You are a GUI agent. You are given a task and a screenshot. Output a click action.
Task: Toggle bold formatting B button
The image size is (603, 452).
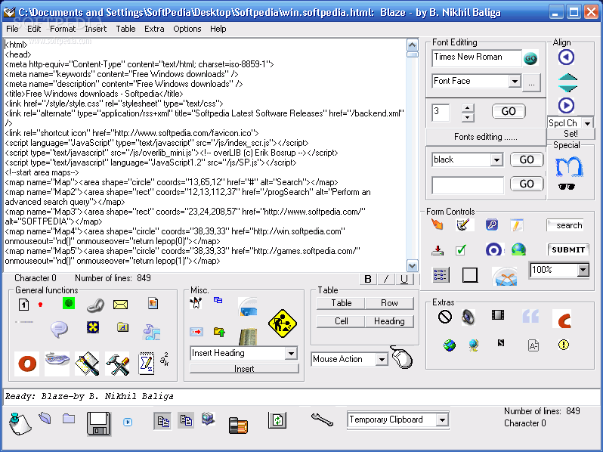(x=368, y=279)
